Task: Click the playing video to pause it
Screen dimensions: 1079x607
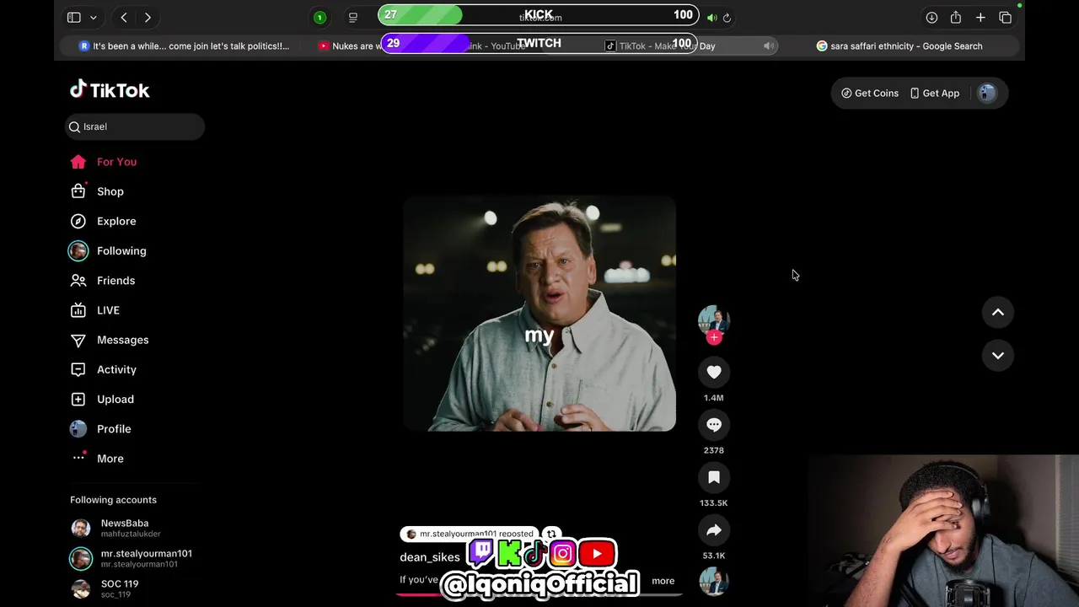Action: coord(539,314)
